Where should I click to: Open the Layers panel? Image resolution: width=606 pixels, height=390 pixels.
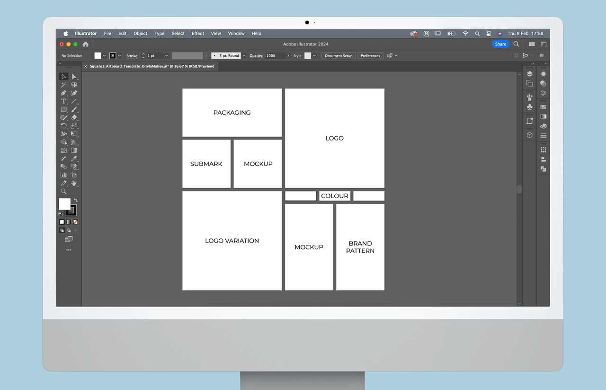[529, 74]
